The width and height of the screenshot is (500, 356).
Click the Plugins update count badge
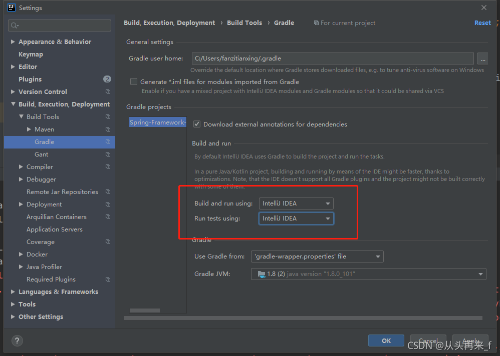pyautogui.click(x=107, y=79)
